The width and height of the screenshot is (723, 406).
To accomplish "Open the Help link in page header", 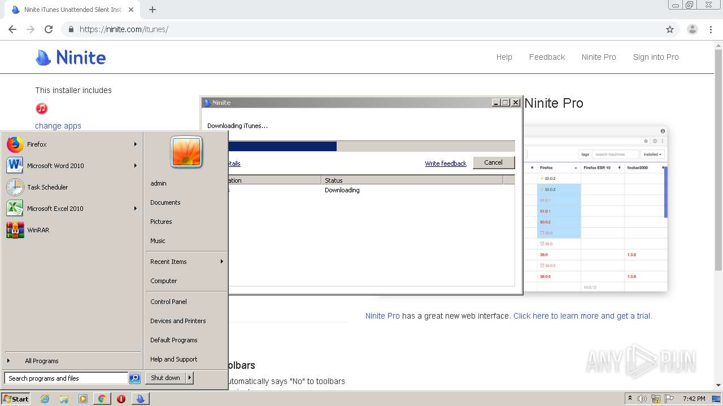I will [x=504, y=57].
